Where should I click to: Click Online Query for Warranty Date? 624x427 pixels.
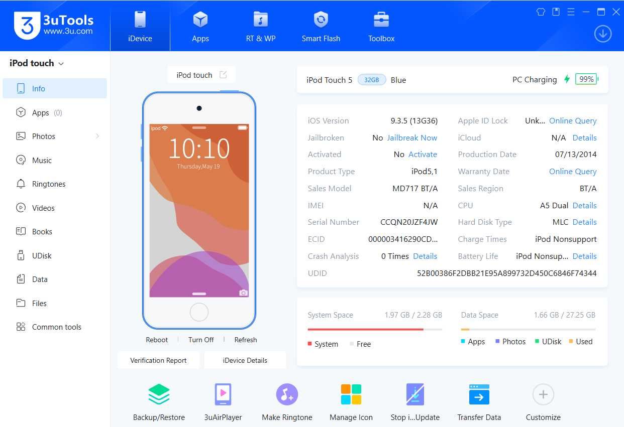point(573,171)
